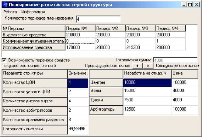
Task: Select the Узлы row header
Action: [106, 92]
